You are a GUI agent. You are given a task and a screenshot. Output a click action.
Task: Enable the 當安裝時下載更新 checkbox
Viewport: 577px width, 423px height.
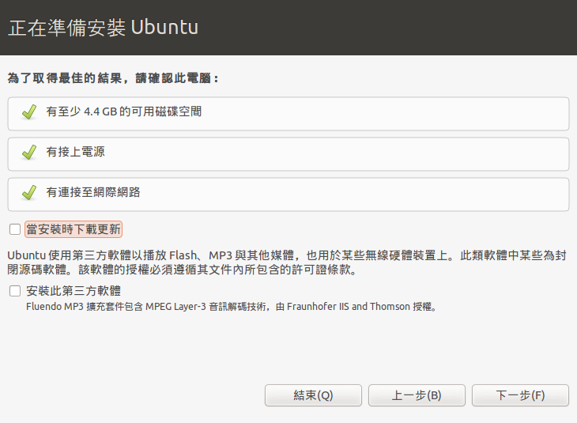[15, 229]
